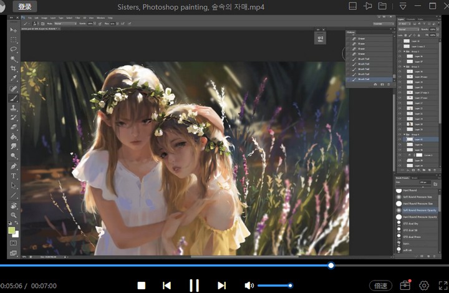The width and height of the screenshot is (449, 293).
Task: Select the Rectangular Marquee tool
Action: 13,39
